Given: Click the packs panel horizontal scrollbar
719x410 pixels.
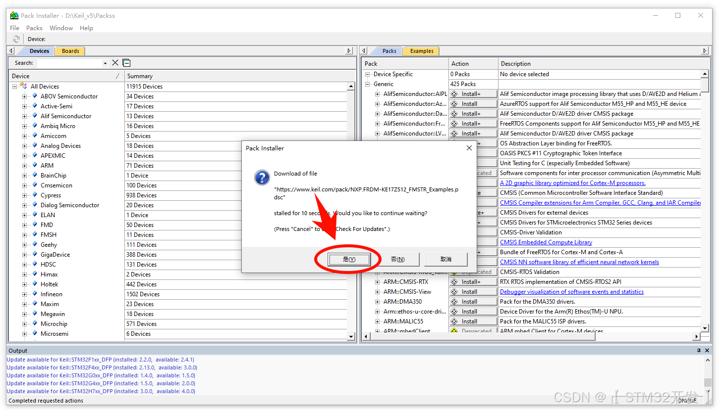Looking at the screenshot, I should pyautogui.click(x=531, y=337).
